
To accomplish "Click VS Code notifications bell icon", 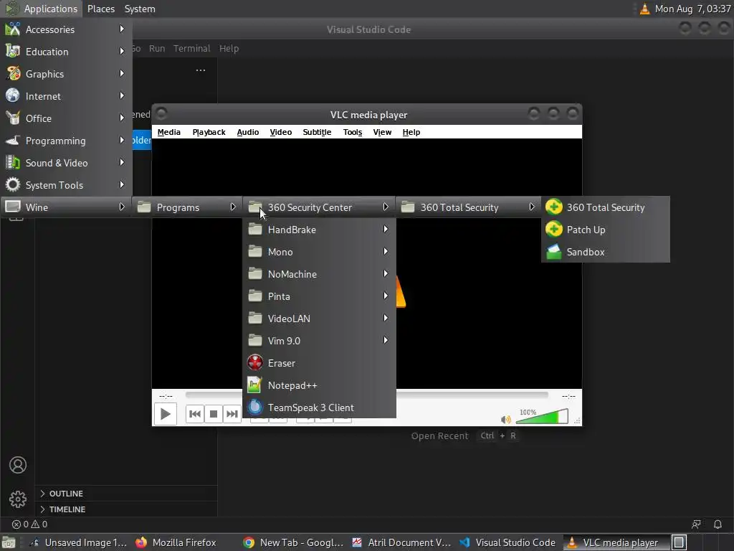I will point(718,524).
